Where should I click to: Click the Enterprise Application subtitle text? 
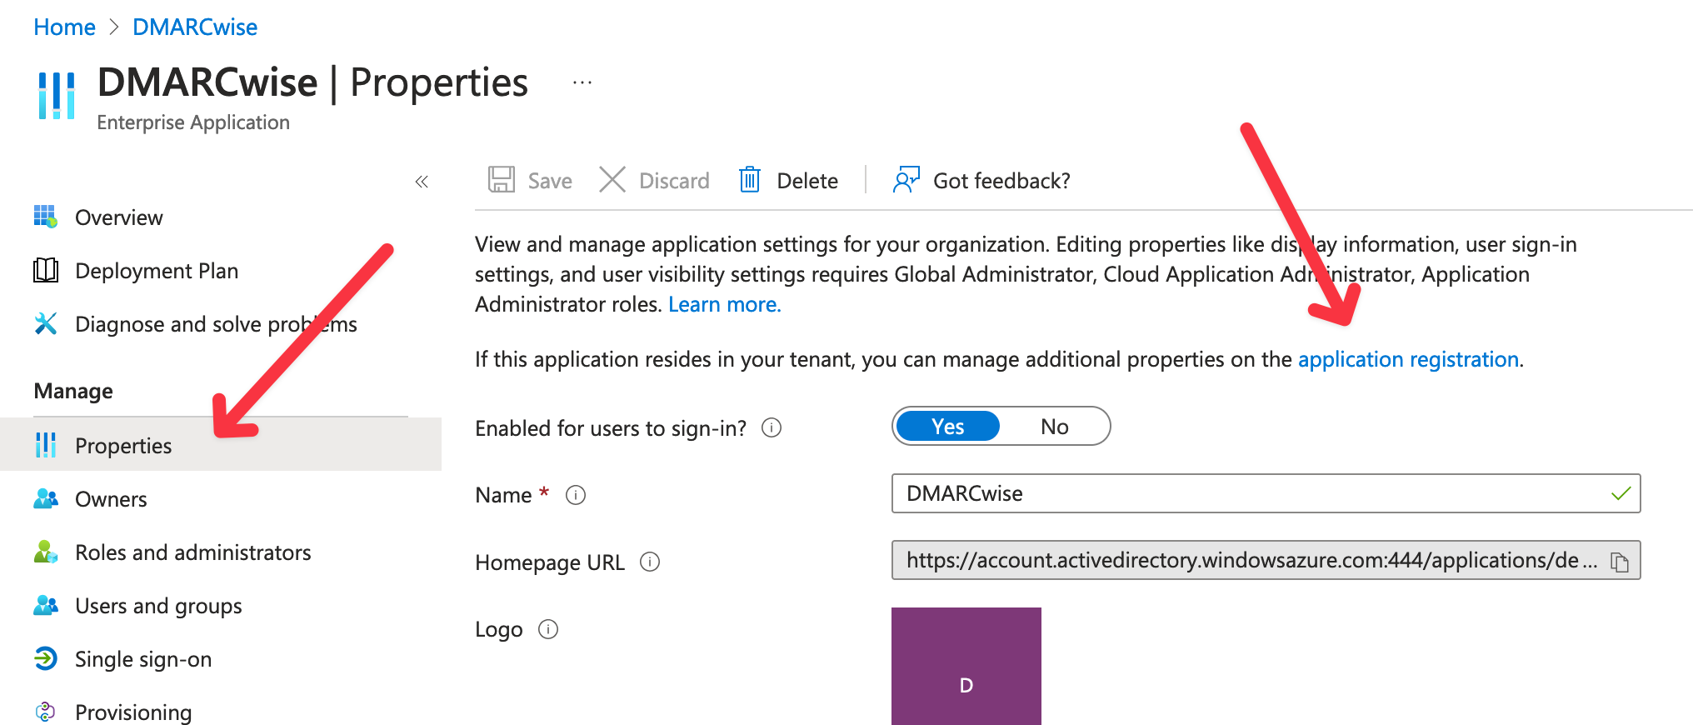click(x=193, y=122)
